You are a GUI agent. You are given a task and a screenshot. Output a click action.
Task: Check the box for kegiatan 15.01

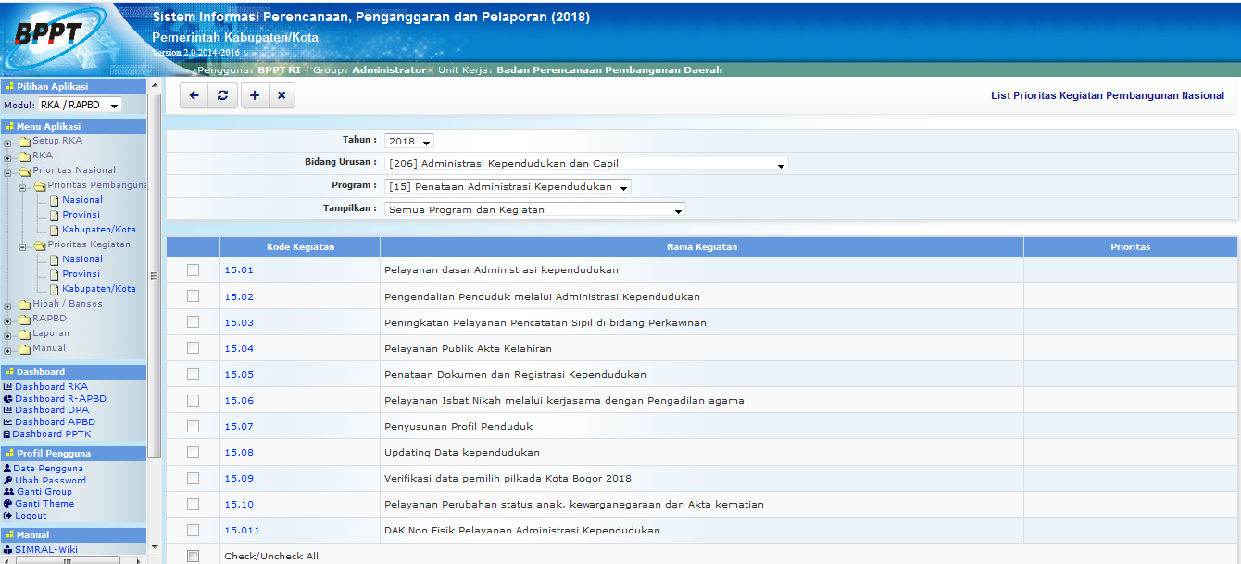click(193, 270)
